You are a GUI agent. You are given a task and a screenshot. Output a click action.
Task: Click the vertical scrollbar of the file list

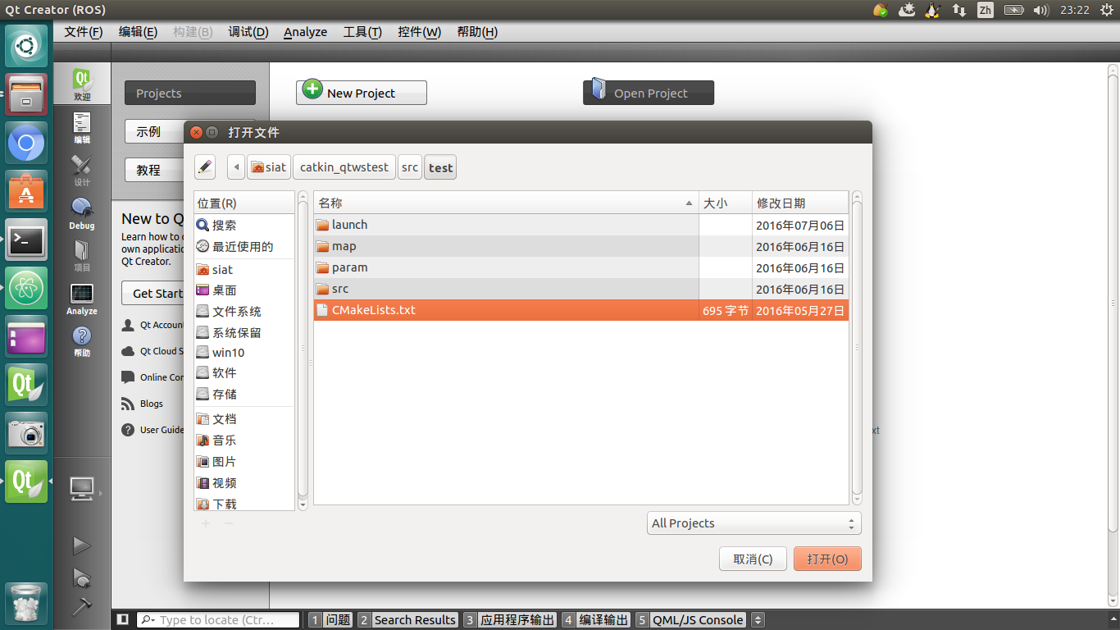[x=857, y=348]
